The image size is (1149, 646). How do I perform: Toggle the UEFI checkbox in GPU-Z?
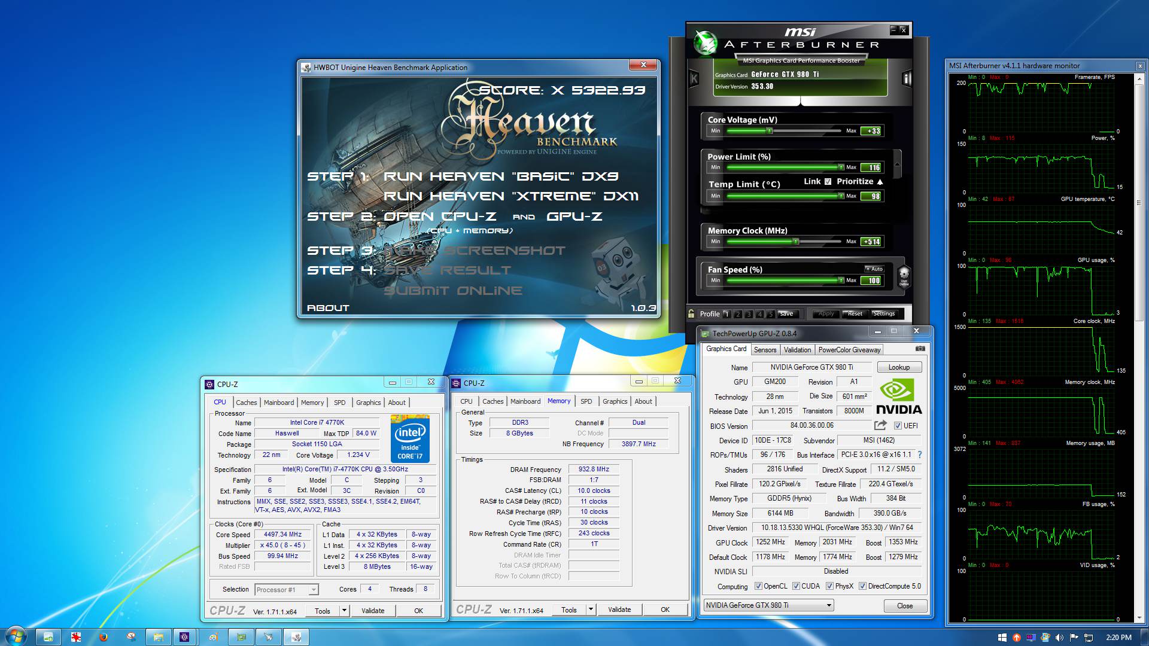(898, 426)
